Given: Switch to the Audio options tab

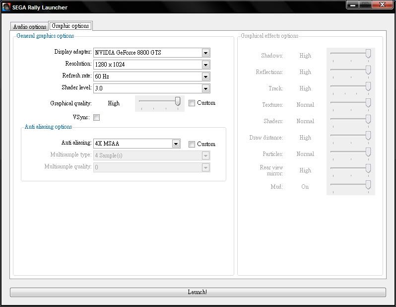Looking at the screenshot, I should [x=30, y=27].
